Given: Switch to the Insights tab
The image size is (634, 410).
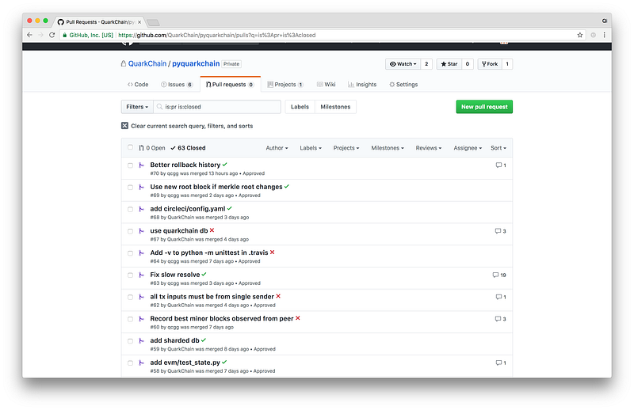Looking at the screenshot, I should tap(362, 85).
